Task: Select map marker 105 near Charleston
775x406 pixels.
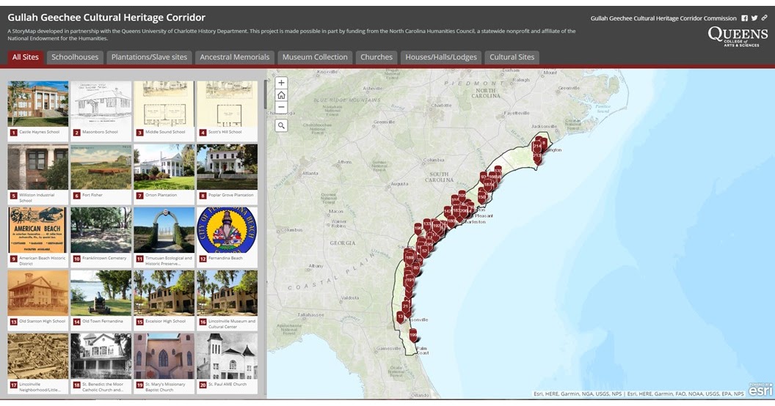Action: coord(462,196)
